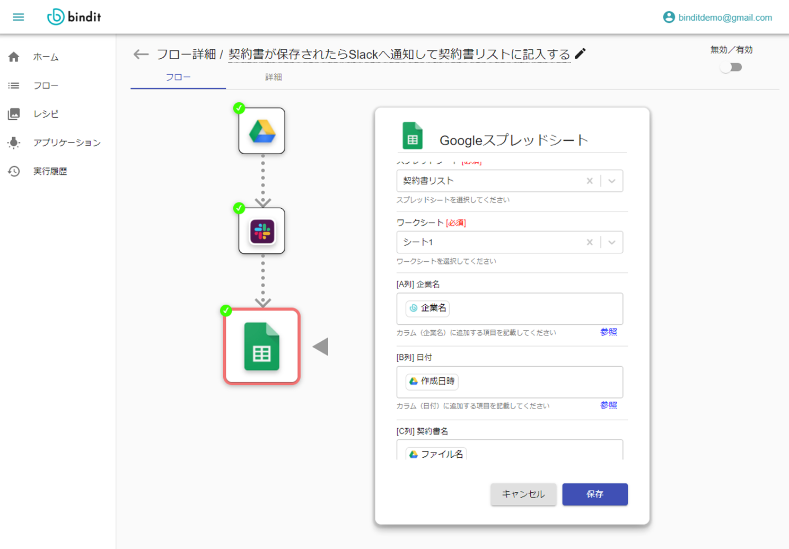789x549 pixels.
Task: Expand the 契約書リスト spreadsheet dropdown
Action: coord(612,181)
